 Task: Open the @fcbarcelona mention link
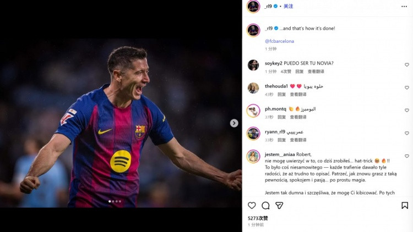point(279,41)
